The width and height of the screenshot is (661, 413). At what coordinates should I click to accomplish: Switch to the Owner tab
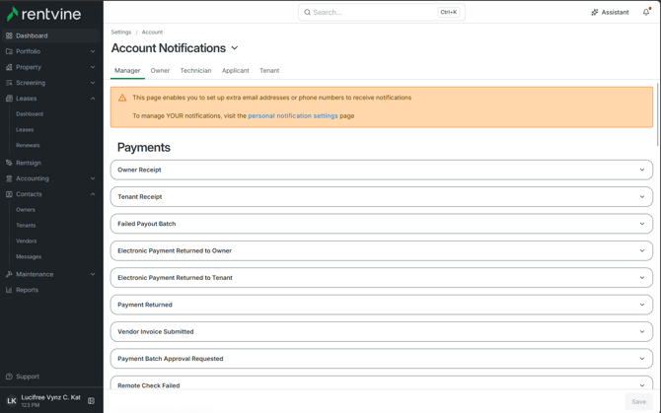pos(160,70)
